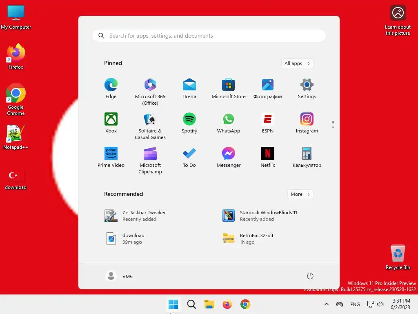Open taskbar Search magnifier
This screenshot has width=418, height=314.
pos(191,304)
